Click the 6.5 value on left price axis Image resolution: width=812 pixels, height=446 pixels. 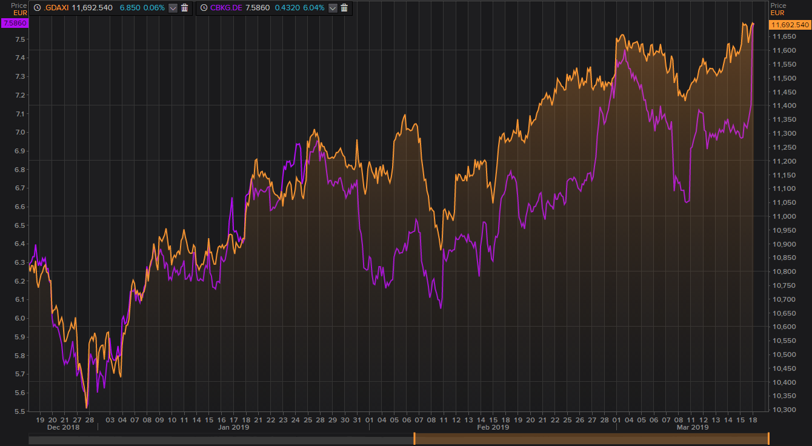20,225
